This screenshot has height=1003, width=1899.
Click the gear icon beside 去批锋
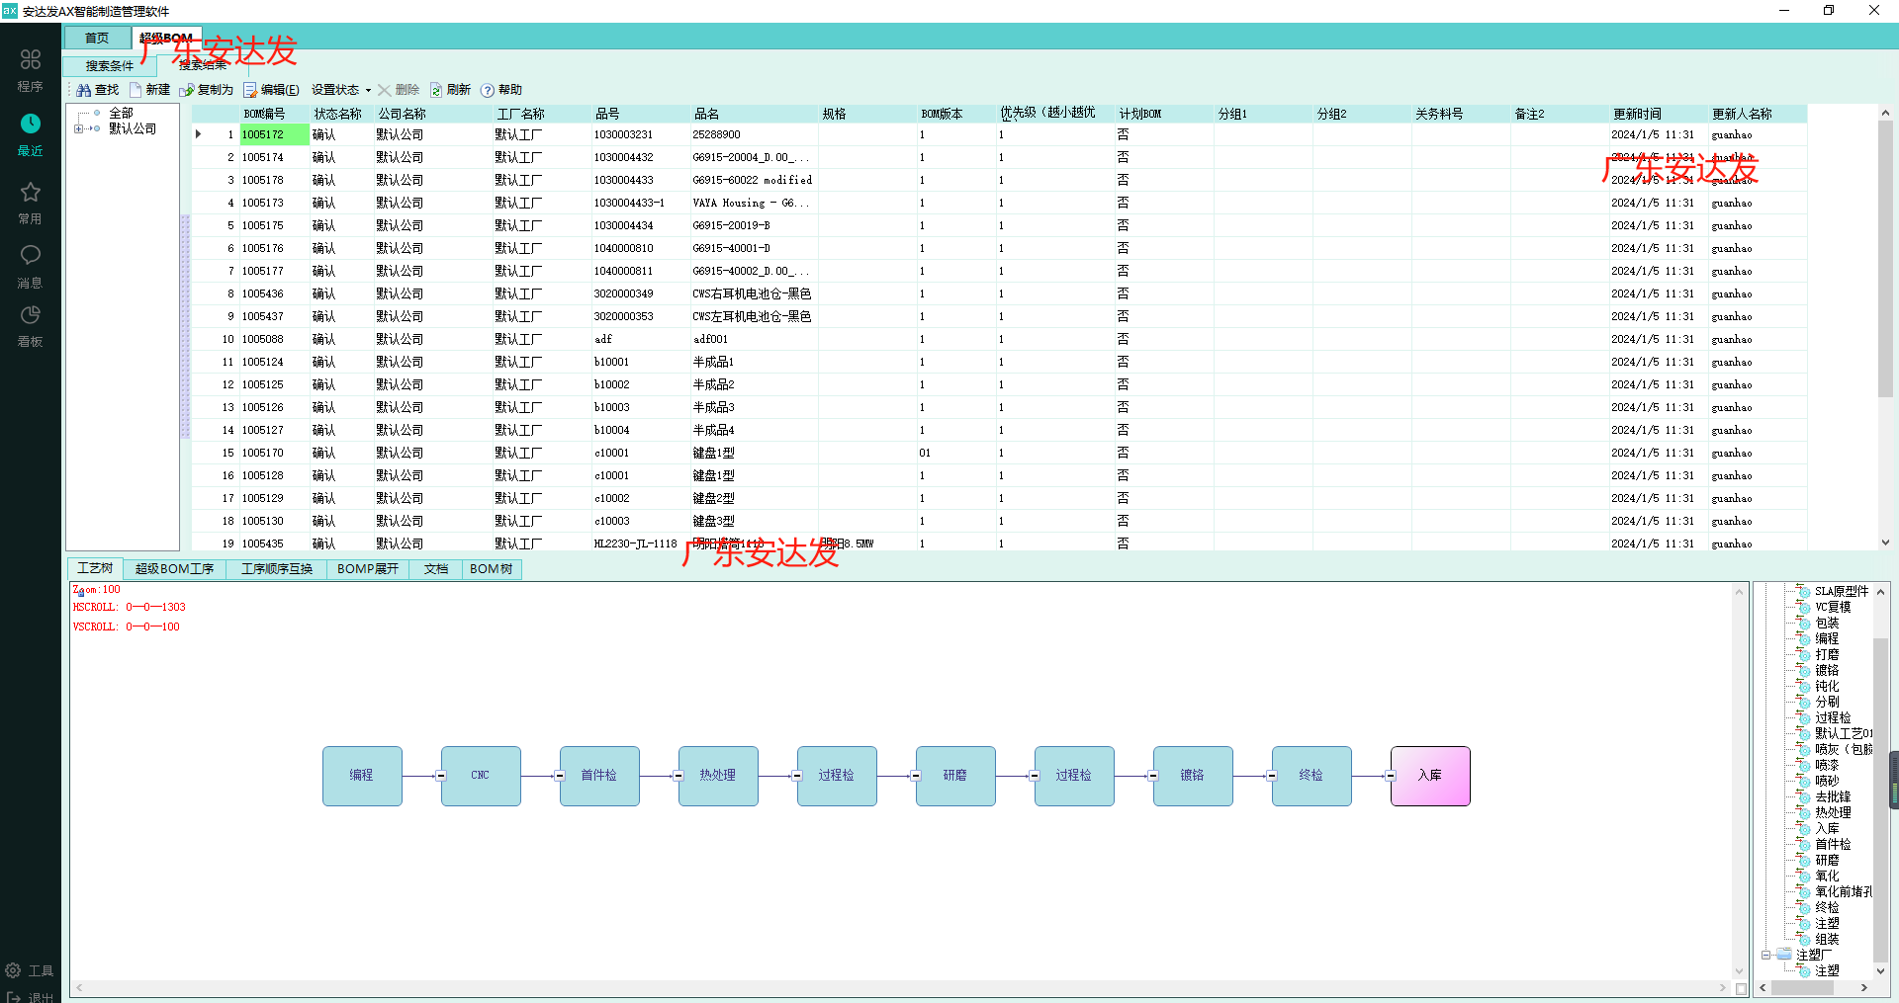pos(1804,797)
